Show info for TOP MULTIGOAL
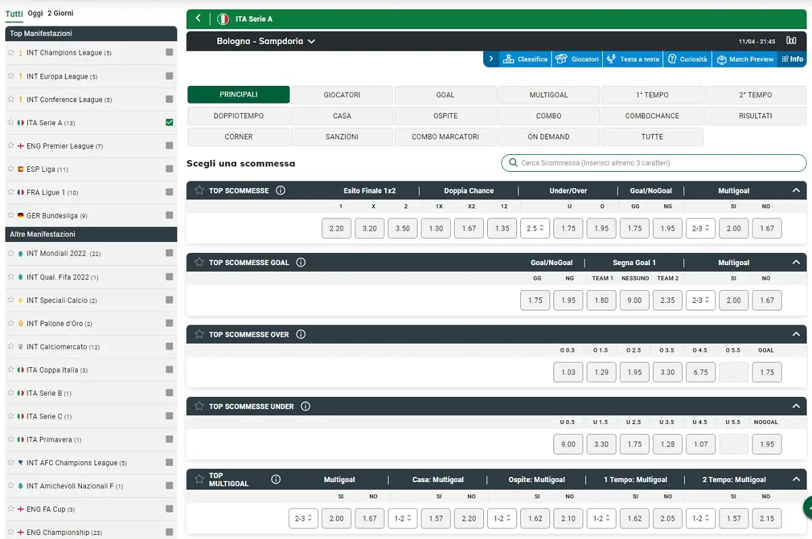 pos(275,479)
